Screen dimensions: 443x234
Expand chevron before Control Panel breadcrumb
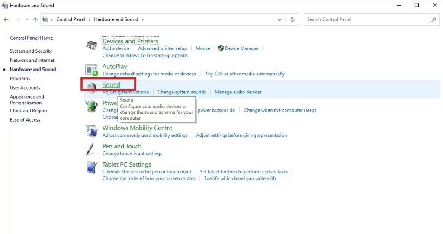[52, 19]
